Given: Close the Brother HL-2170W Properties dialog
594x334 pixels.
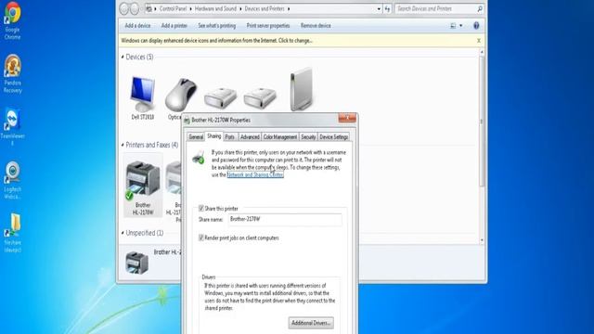Looking at the screenshot, I should click(347, 118).
